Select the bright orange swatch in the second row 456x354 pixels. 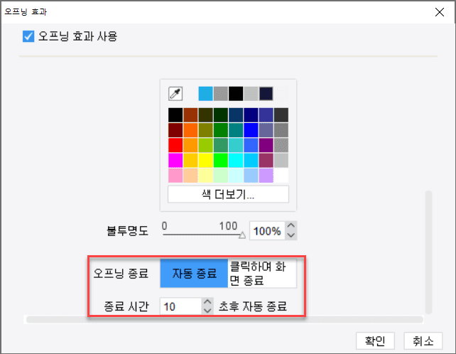[x=190, y=130]
